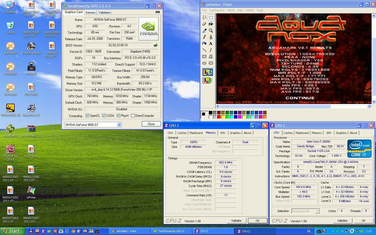Pick the red color in Paint palette

[219, 117]
